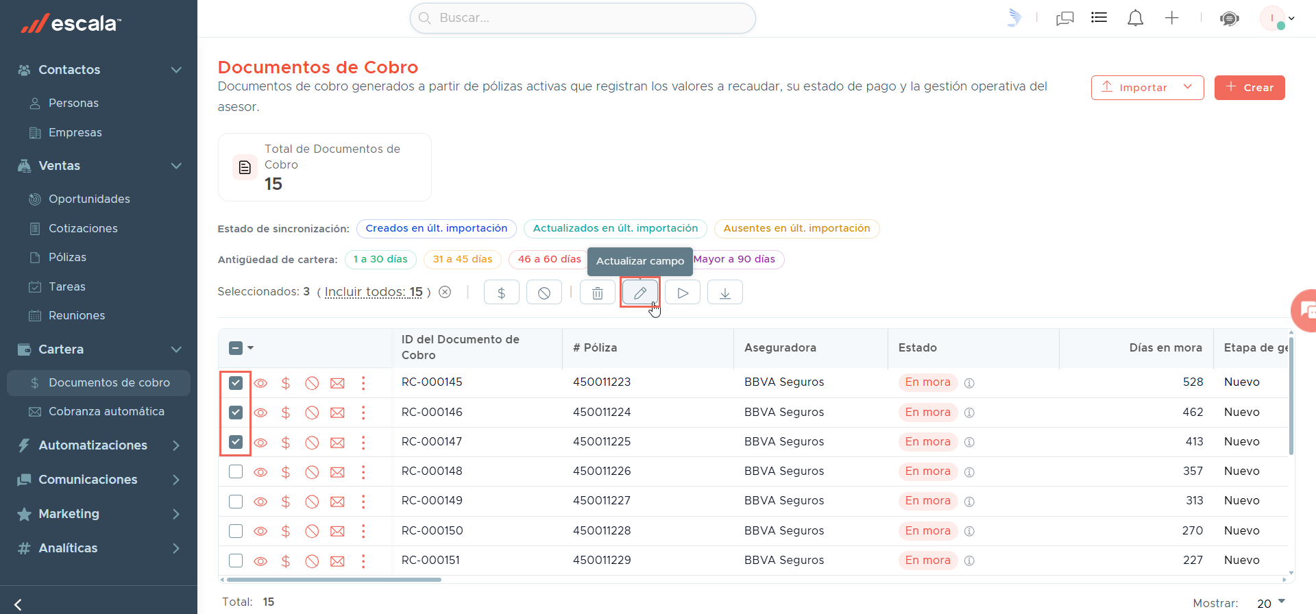Open the floating red chat widget

[x=1304, y=311]
